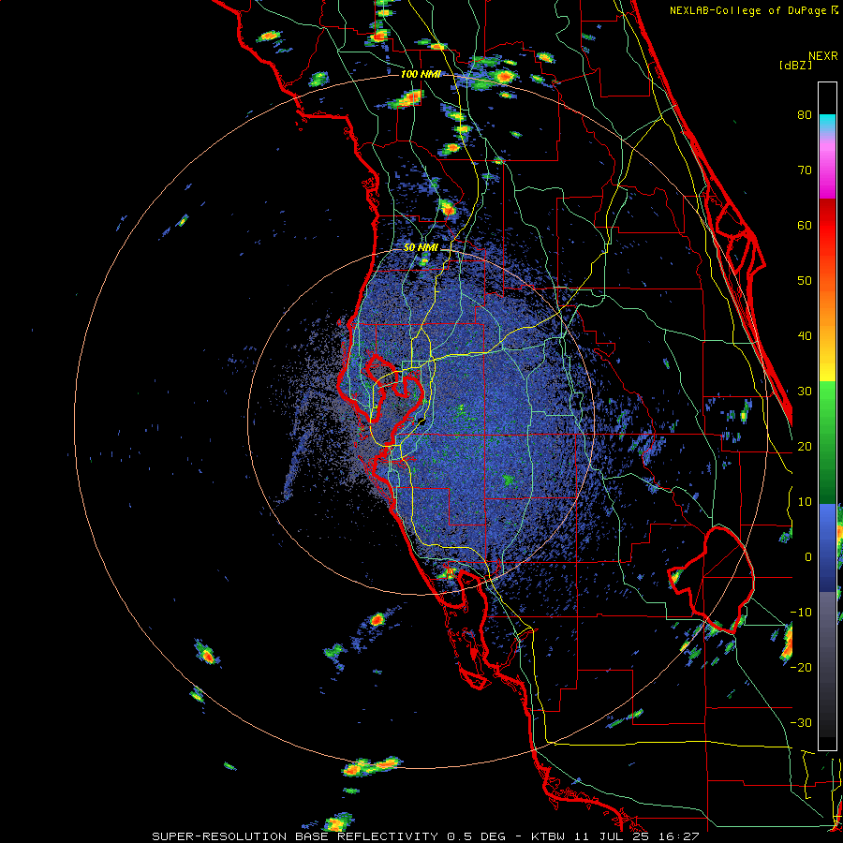Click the 20 dBZ scale value
The height and width of the screenshot is (843, 843).
click(805, 446)
